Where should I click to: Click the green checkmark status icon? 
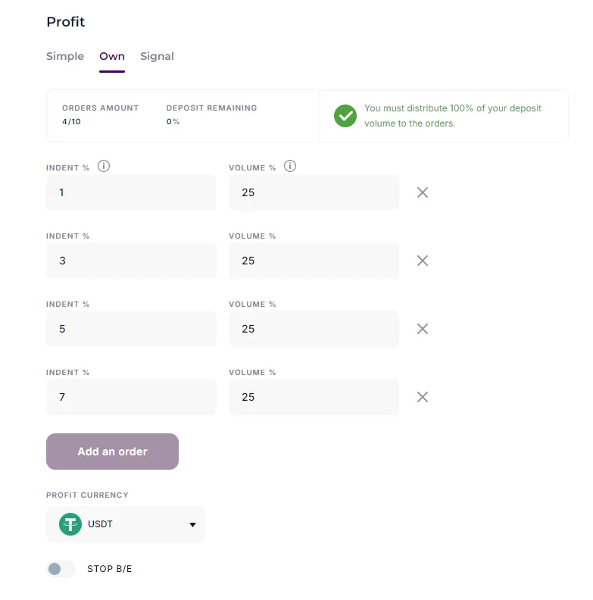pos(345,116)
